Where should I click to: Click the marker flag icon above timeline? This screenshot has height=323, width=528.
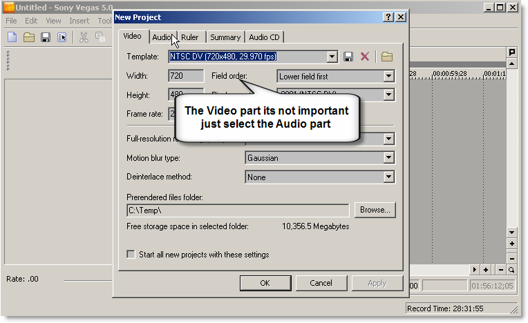512,52
